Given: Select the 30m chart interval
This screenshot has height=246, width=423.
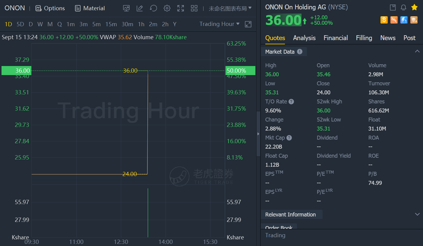Looking at the screenshot, I should tap(127, 24).
